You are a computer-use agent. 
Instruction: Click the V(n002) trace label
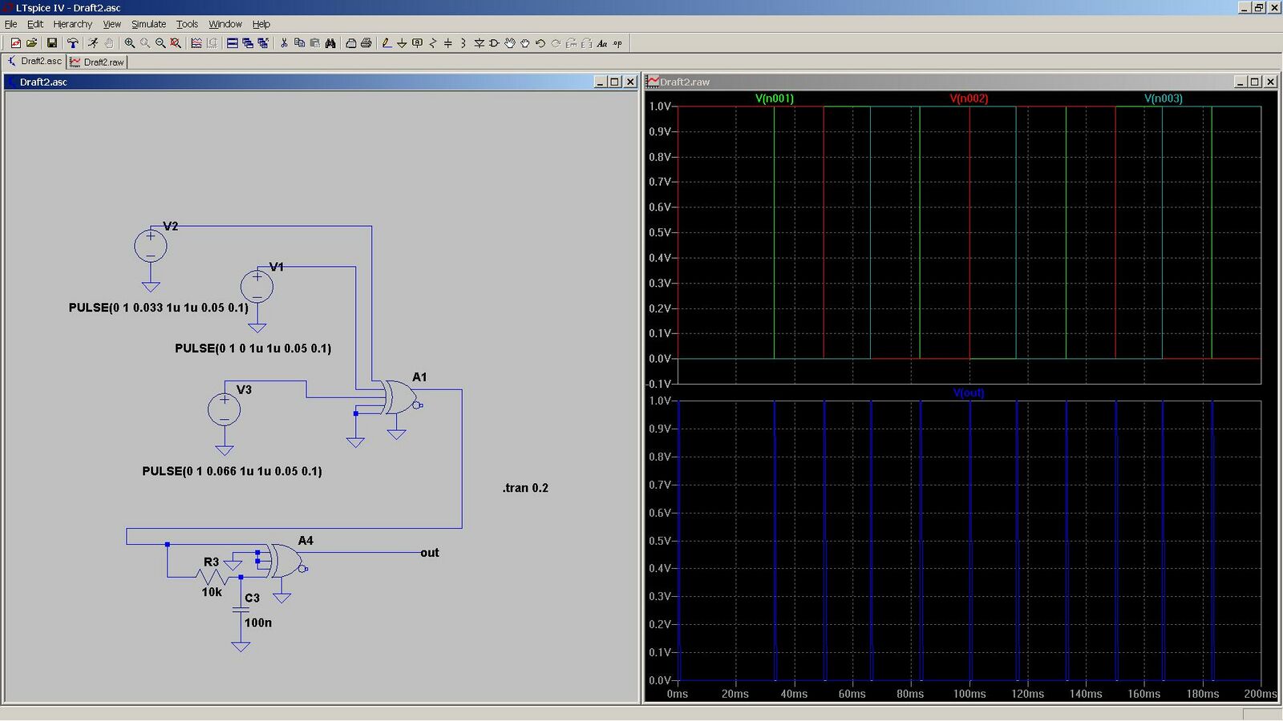[969, 99]
